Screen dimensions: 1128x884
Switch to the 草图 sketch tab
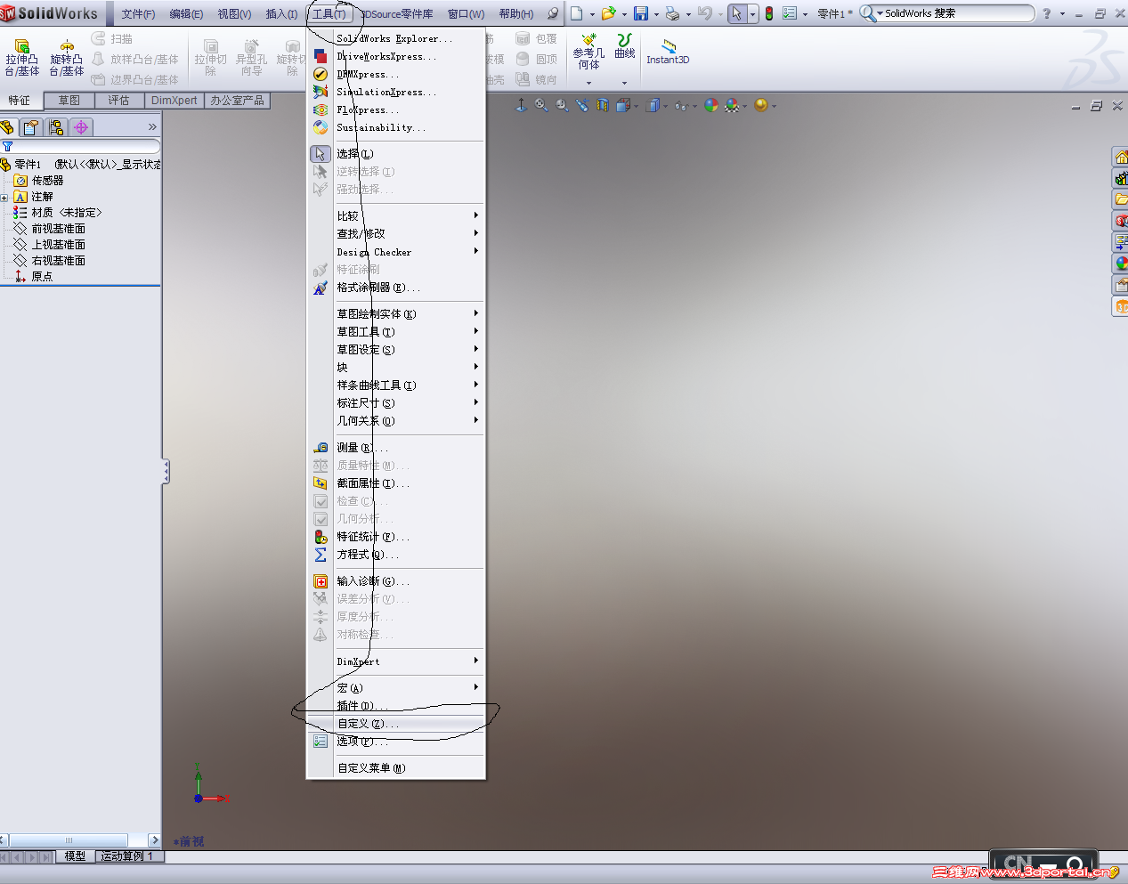(69, 101)
